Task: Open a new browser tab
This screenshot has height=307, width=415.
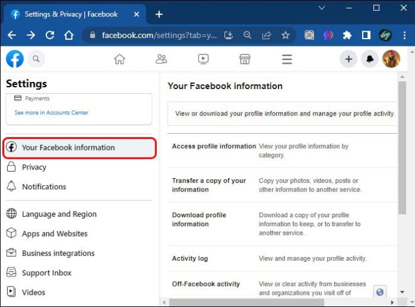Action: pyautogui.click(x=159, y=14)
